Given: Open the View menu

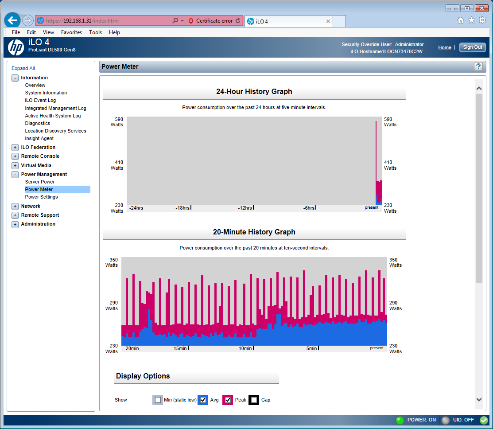Looking at the screenshot, I should point(48,32).
